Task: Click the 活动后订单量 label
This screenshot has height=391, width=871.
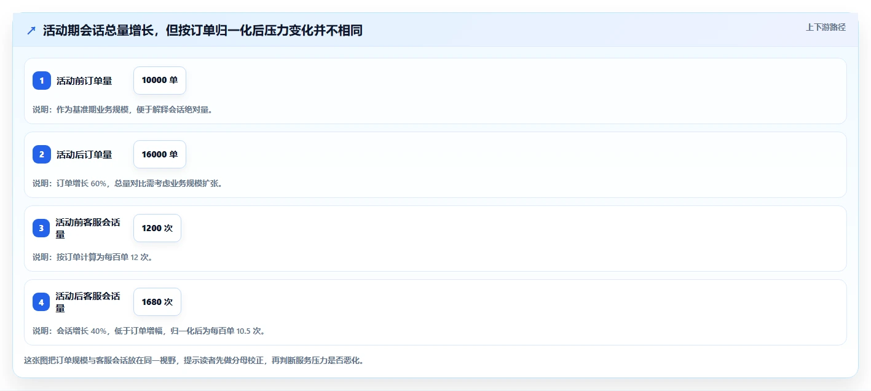Action: (x=84, y=154)
